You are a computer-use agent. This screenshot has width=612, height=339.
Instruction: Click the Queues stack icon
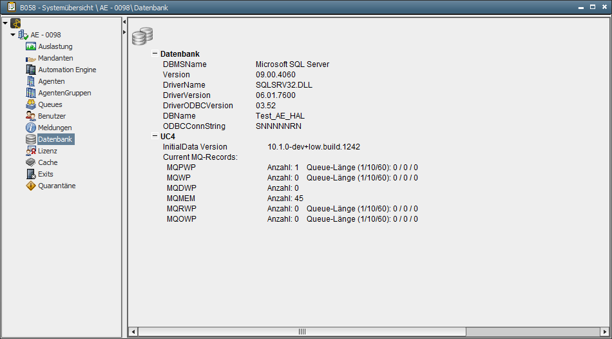pos(31,104)
